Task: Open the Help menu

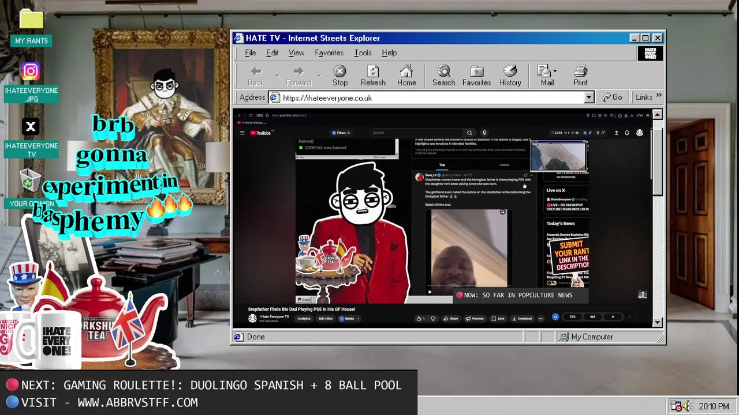Action: pyautogui.click(x=389, y=52)
